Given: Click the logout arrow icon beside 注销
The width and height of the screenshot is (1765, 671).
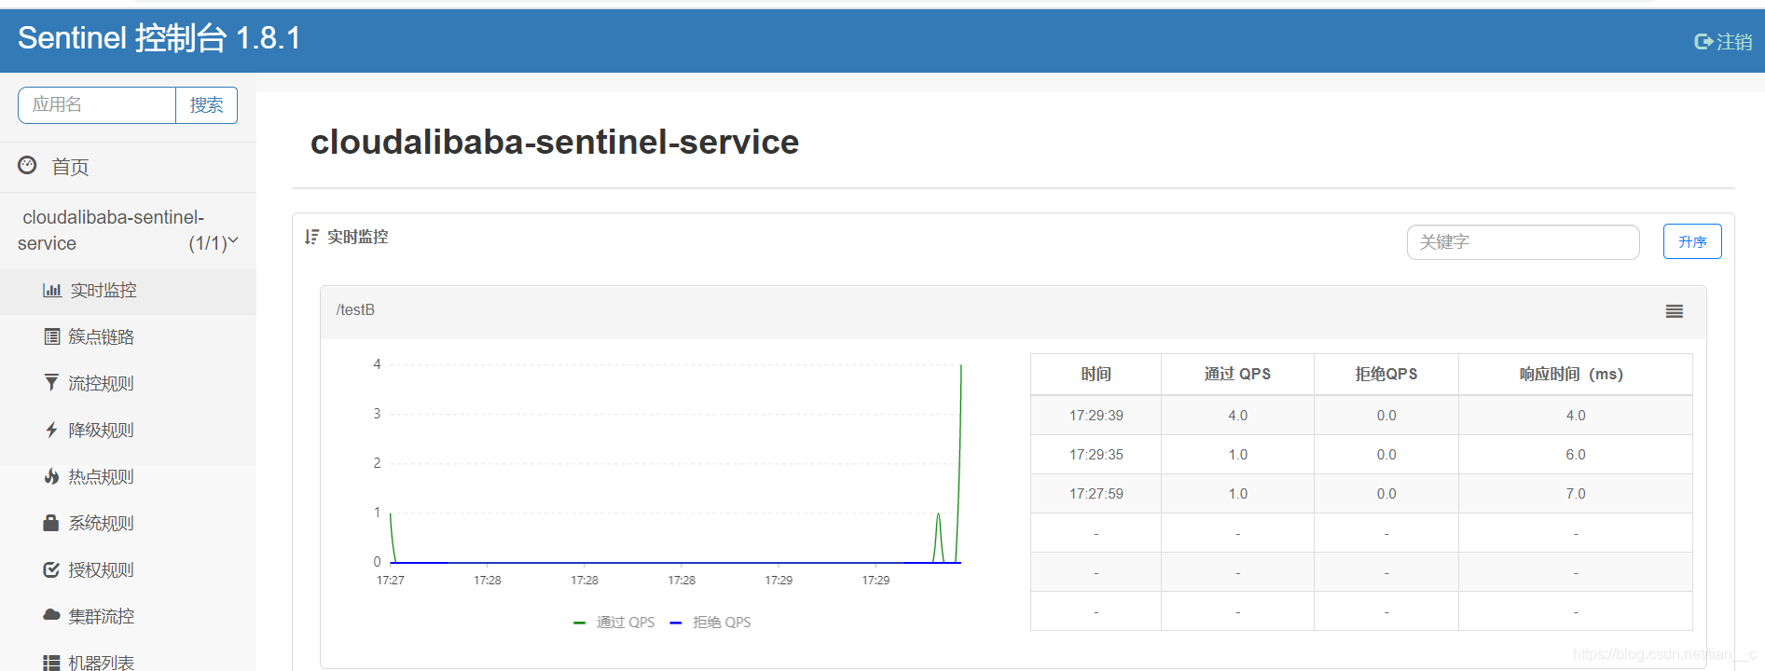Looking at the screenshot, I should click(1703, 42).
